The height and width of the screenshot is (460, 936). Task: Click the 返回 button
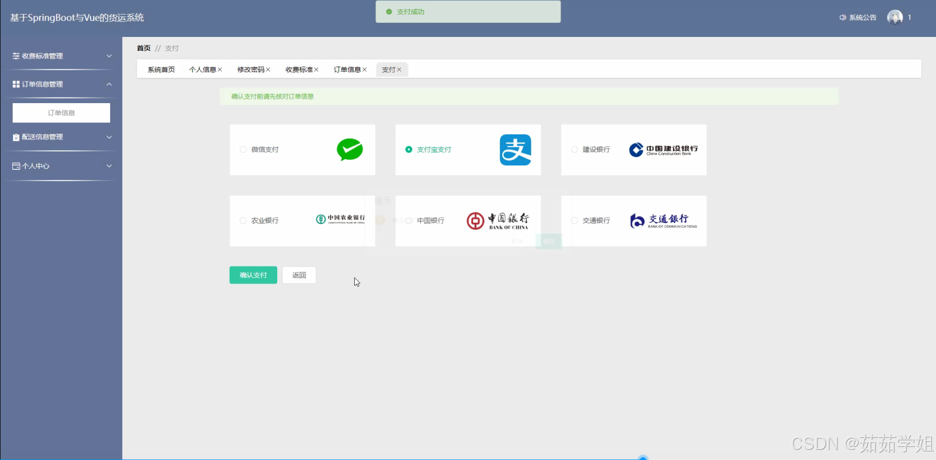pos(299,275)
